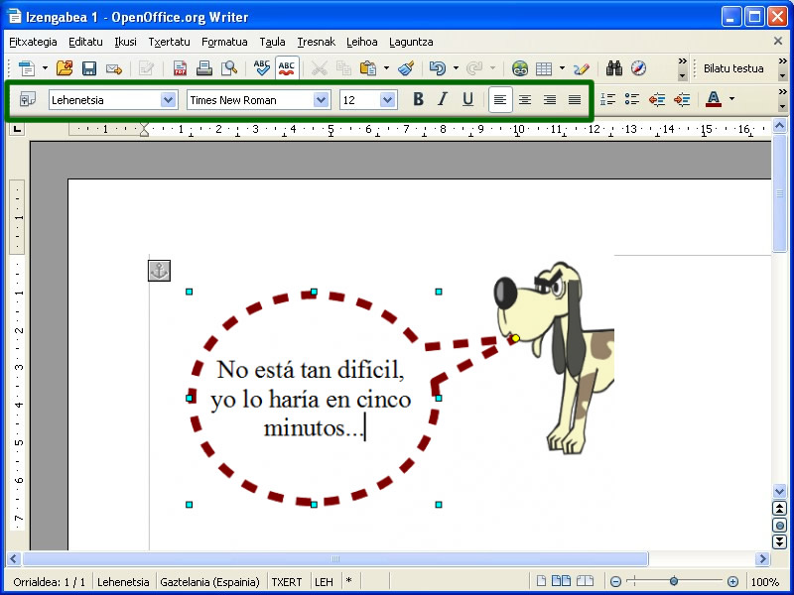Click the Save document icon
The height and width of the screenshot is (595, 794).
click(x=89, y=68)
